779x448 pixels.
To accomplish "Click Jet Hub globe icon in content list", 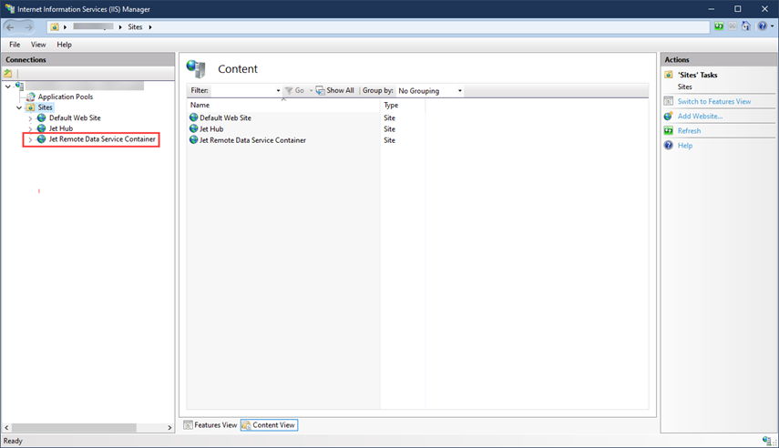I will pos(194,128).
